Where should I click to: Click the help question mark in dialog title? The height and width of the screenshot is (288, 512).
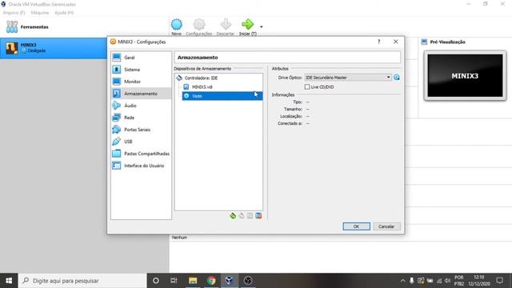click(x=378, y=42)
